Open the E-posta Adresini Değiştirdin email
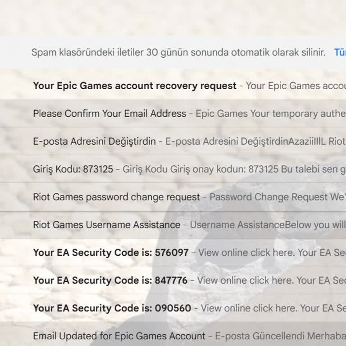Screen dimensions: 346x346 click(x=94, y=141)
